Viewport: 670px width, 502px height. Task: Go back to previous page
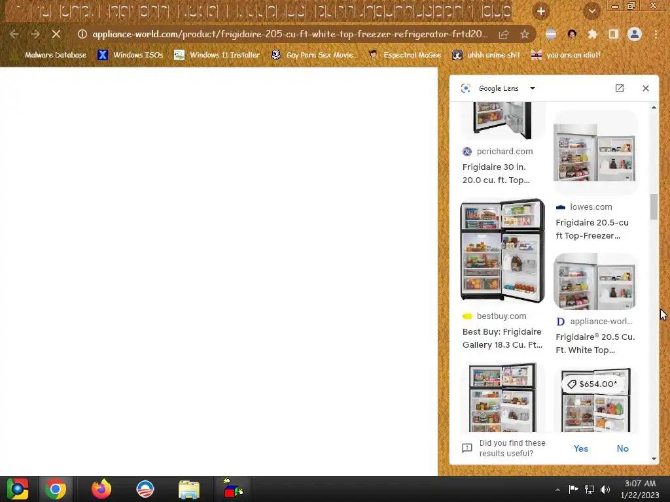coord(14,34)
